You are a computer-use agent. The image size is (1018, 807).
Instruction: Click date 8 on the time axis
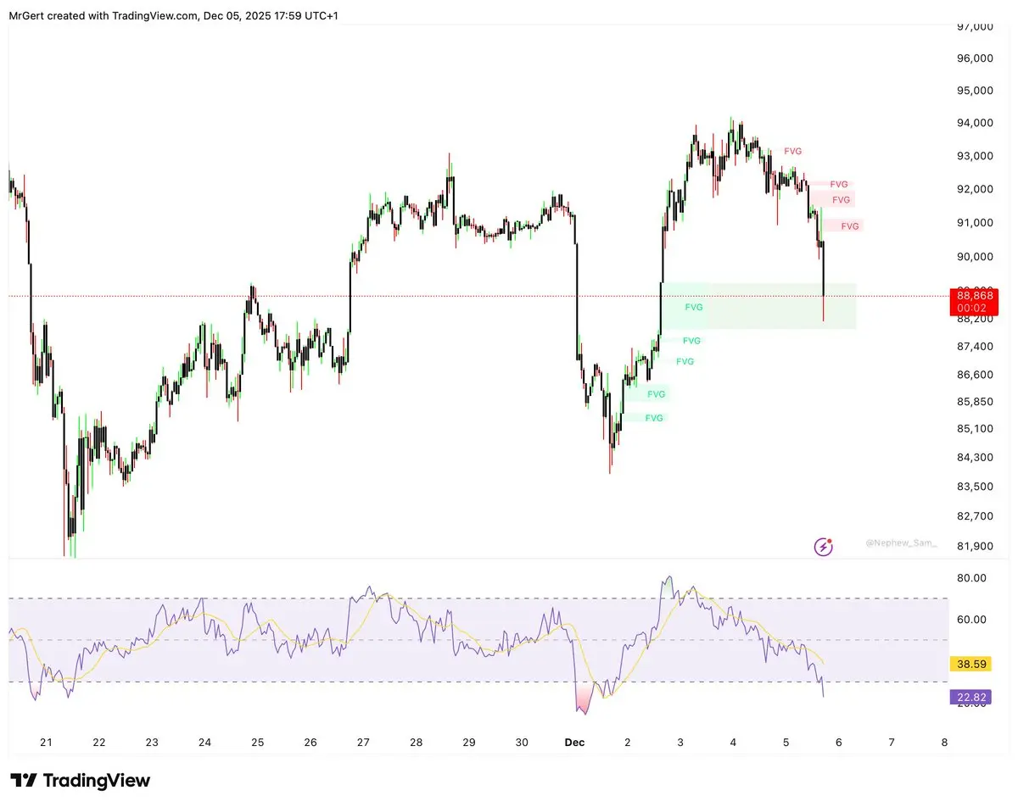click(x=944, y=742)
